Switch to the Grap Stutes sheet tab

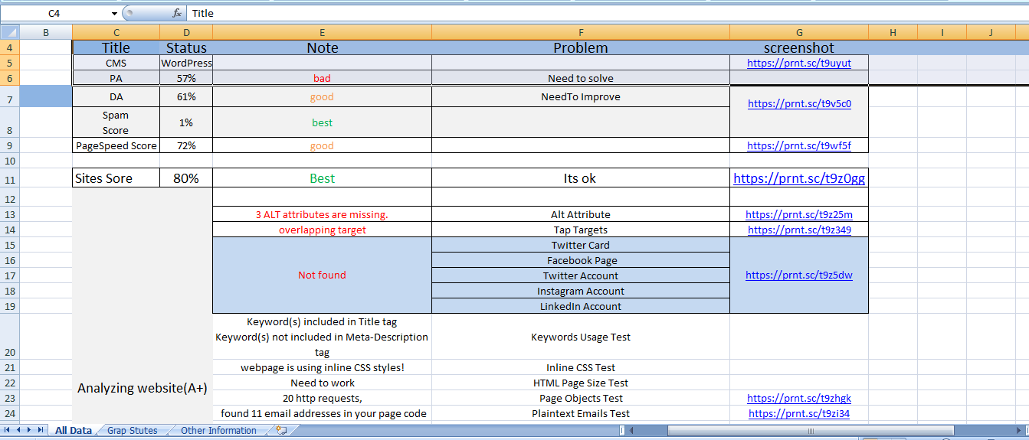pyautogui.click(x=132, y=431)
